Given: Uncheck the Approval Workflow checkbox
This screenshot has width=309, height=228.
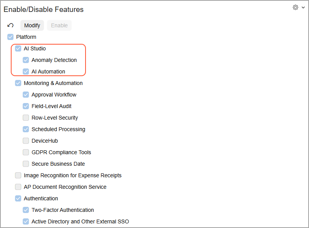Looking at the screenshot, I should coord(26,95).
